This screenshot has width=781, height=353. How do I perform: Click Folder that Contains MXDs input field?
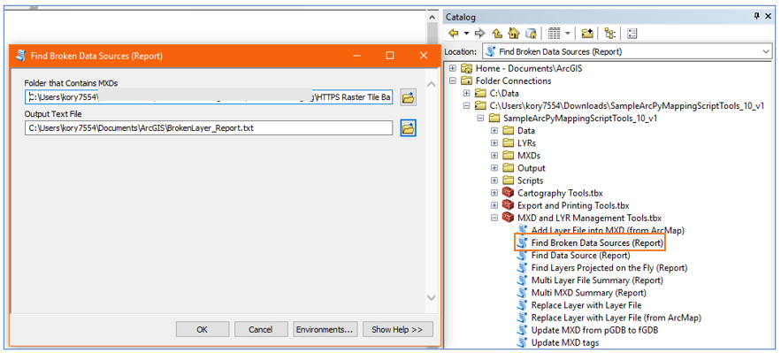click(x=209, y=97)
